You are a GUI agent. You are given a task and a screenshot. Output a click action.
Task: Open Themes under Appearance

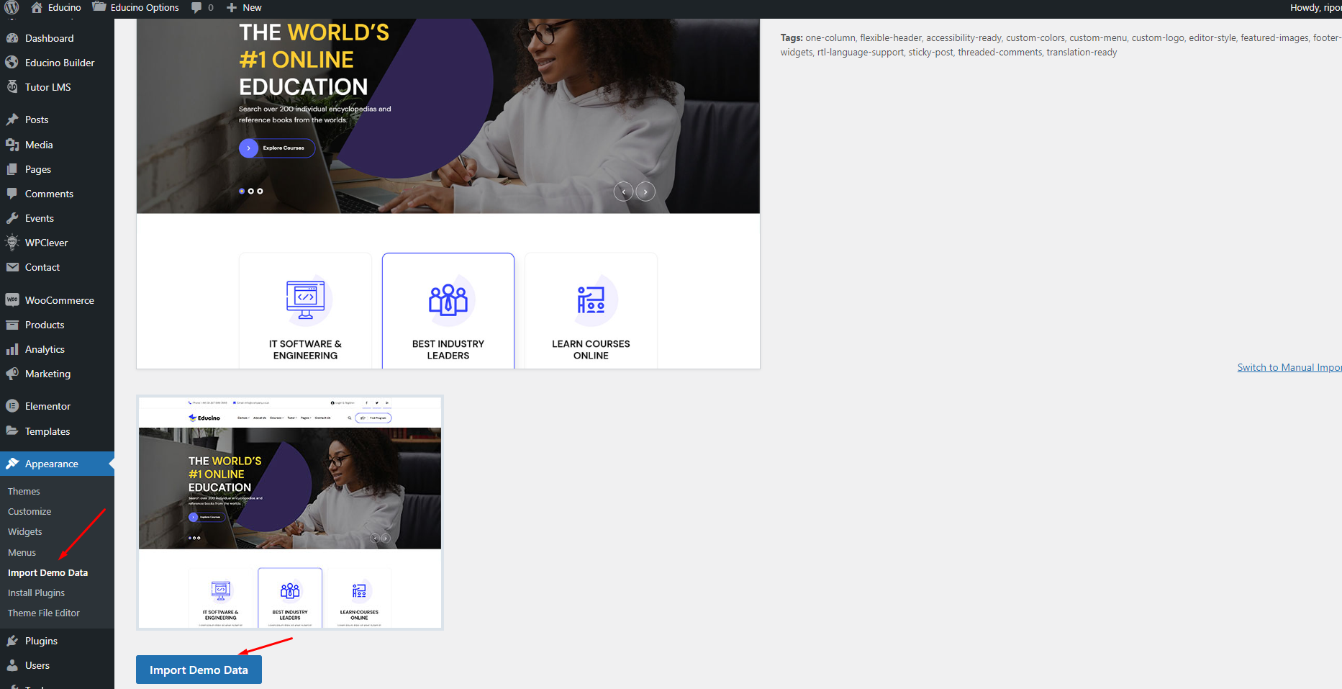pos(24,491)
